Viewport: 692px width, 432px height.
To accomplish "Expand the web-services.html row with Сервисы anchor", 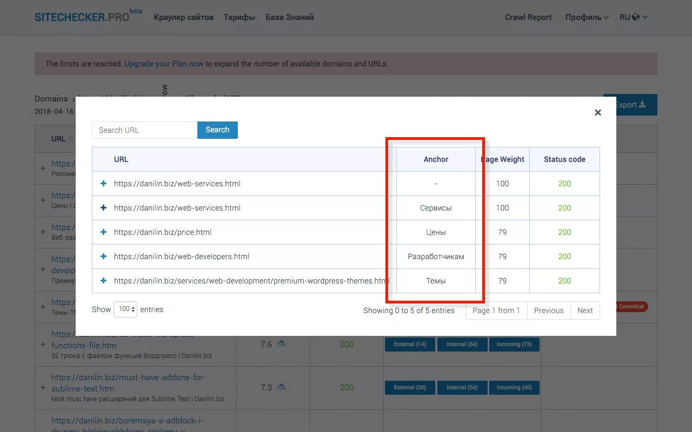I will coord(103,208).
